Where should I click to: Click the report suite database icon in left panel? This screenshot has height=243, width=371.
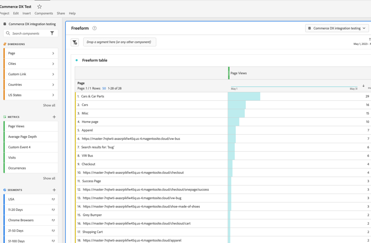[x=5, y=24]
